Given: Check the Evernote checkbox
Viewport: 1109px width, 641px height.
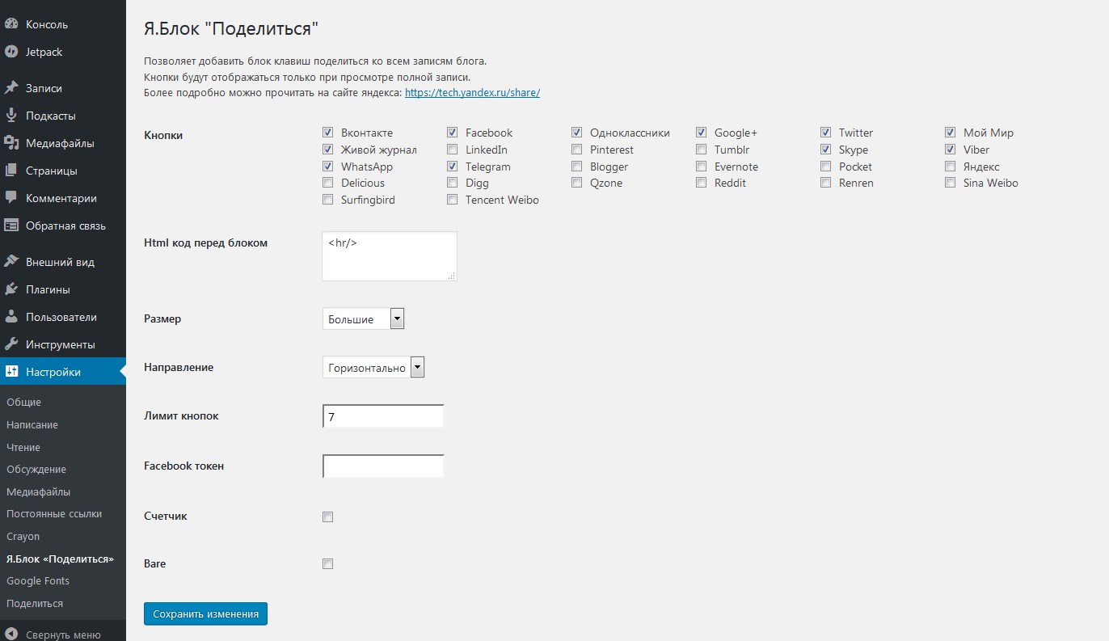Looking at the screenshot, I should [x=701, y=166].
